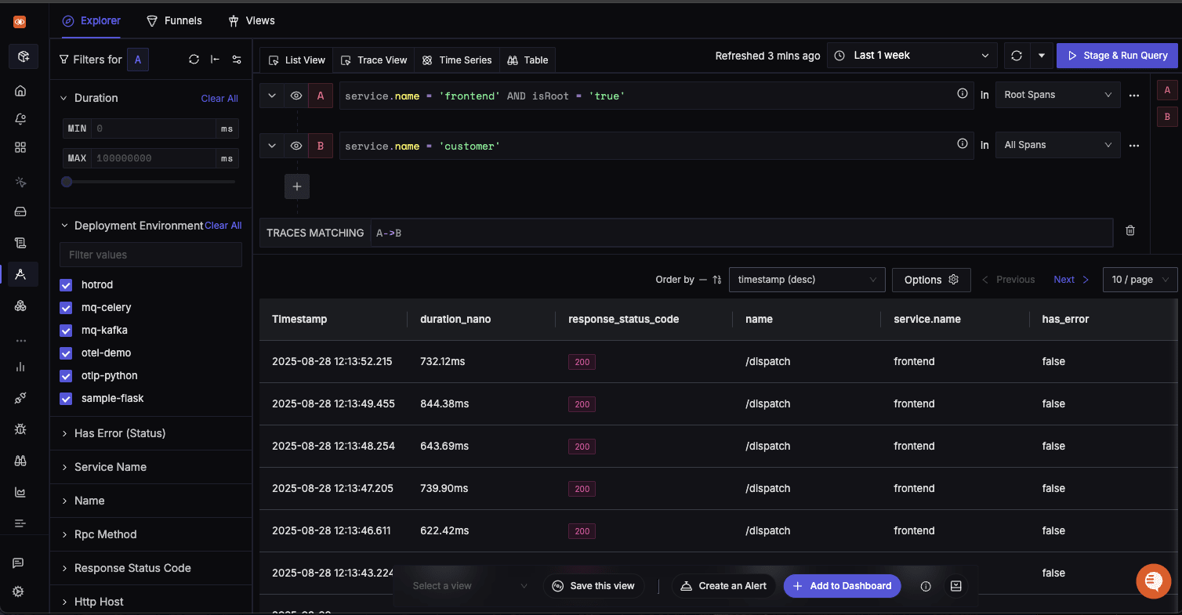1182x615 pixels.
Task: Open the Root Spans dropdown
Action: pos(1057,95)
